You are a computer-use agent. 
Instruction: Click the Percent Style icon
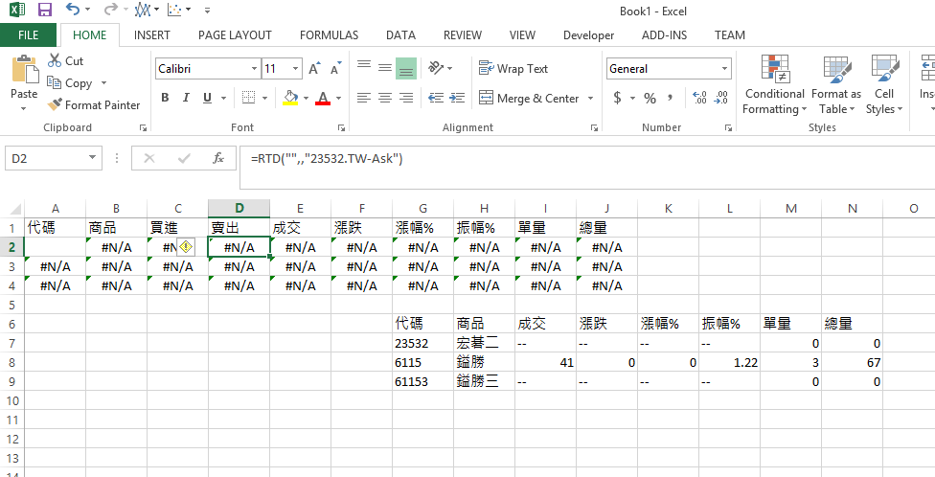[650, 98]
